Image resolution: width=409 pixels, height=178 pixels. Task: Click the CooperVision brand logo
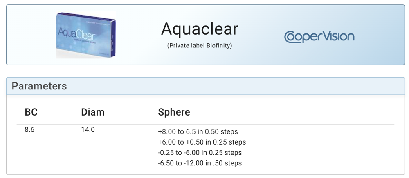point(319,36)
